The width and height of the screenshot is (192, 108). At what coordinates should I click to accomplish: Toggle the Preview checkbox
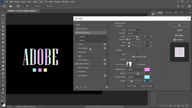pyautogui.click(x=175, y=40)
